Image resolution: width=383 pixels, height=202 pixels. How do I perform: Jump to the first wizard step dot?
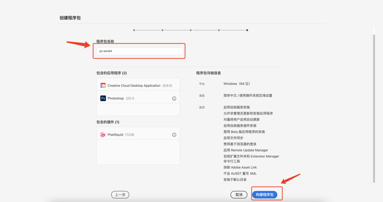click(x=134, y=30)
